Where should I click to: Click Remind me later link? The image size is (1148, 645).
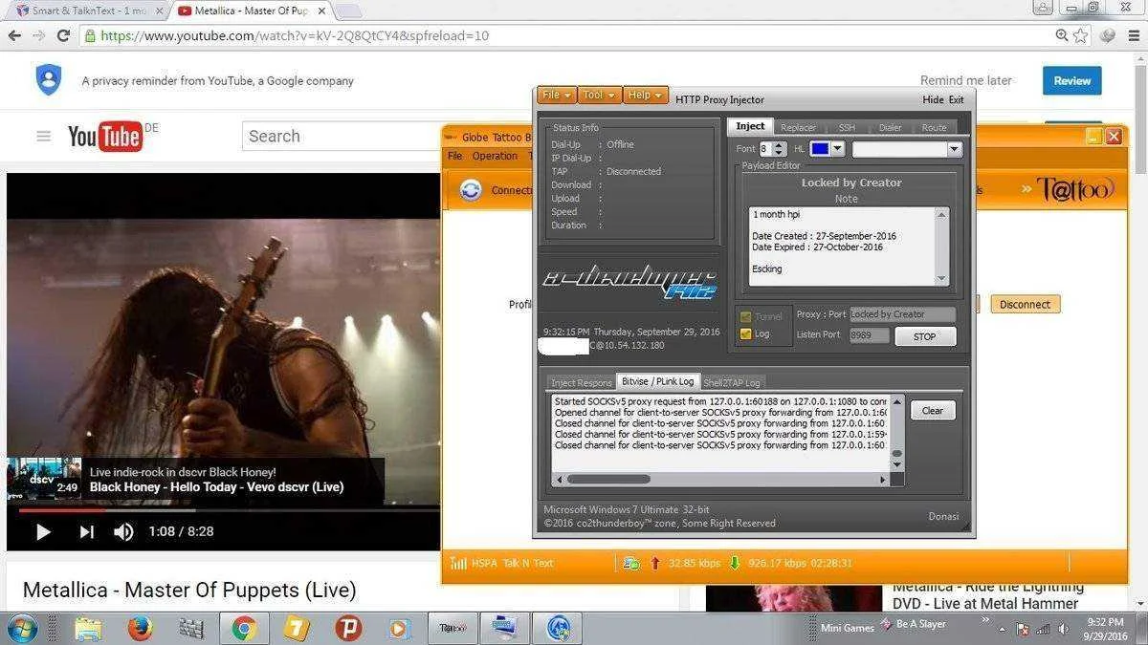point(965,81)
